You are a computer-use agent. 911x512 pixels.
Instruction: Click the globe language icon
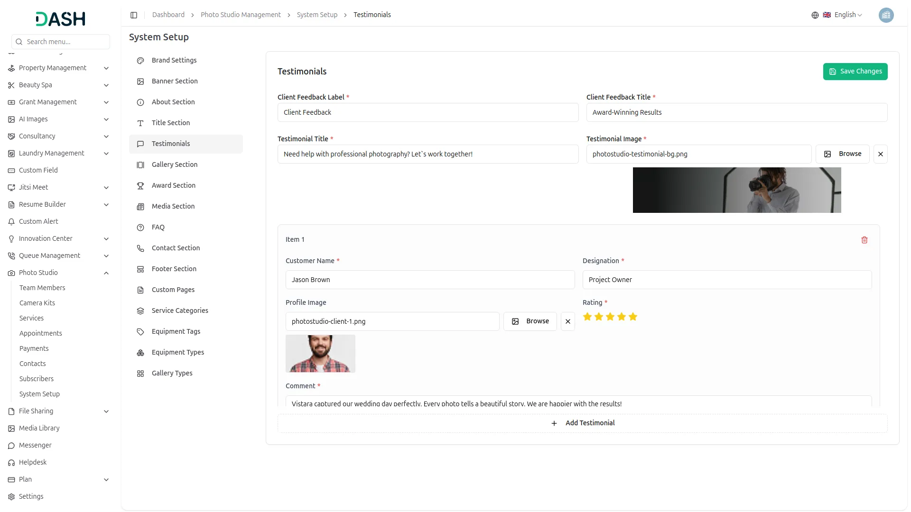[x=815, y=15]
